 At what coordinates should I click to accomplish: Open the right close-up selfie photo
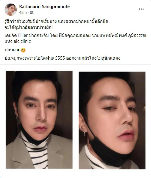click(112, 120)
